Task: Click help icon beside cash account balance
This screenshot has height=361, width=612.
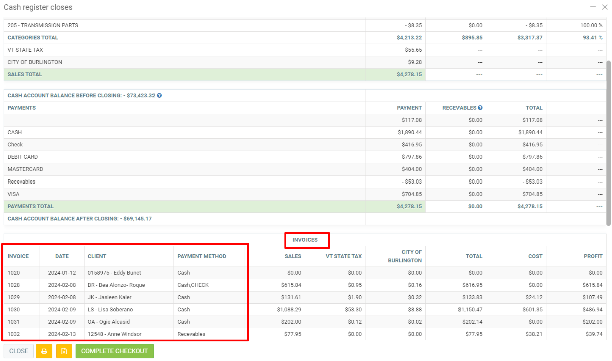Action: point(159,95)
